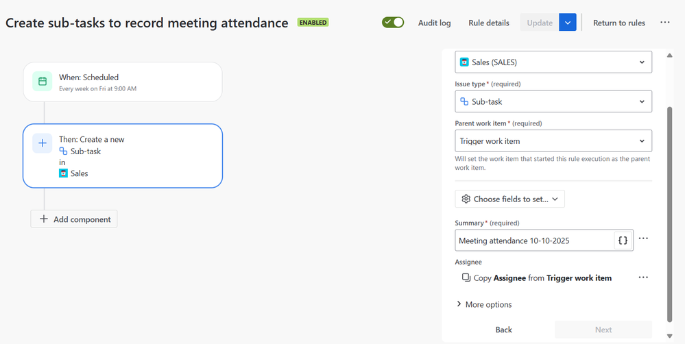Image resolution: width=685 pixels, height=344 pixels.
Task: Open Rule details
Action: point(489,23)
